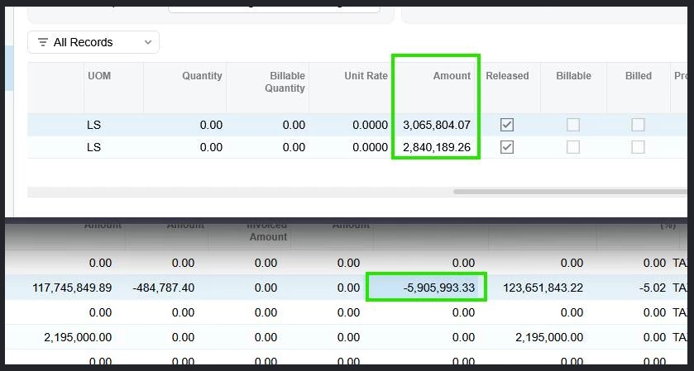The height and width of the screenshot is (371, 694).
Task: Select the 123,651,843.22 cell
Action: (543, 288)
